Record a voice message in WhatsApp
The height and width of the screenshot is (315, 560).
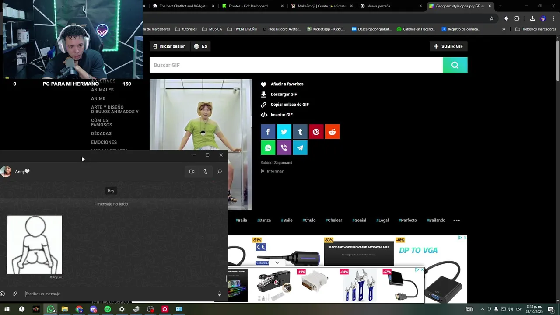click(220, 294)
